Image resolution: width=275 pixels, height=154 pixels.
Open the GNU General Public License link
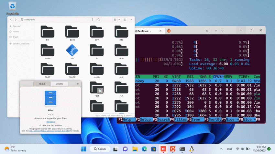click(x=49, y=131)
